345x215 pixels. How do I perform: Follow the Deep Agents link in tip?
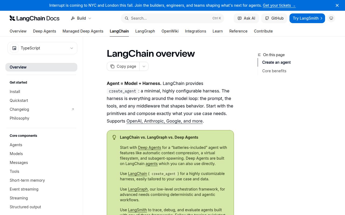point(149,148)
